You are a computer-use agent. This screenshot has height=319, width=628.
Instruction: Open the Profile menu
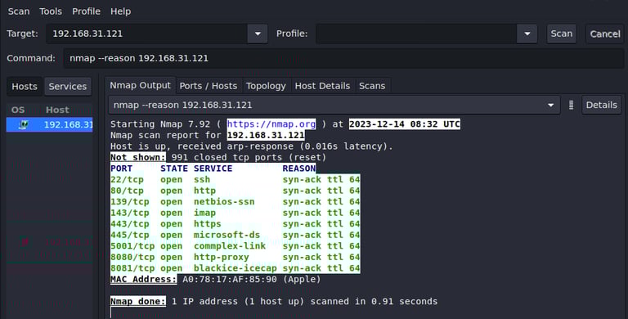point(86,11)
